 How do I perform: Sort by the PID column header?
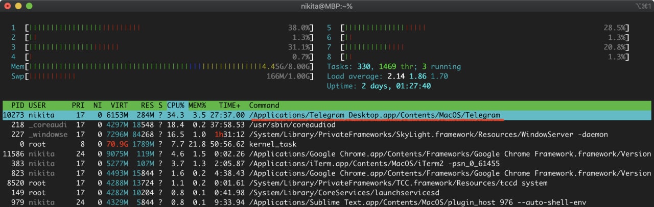click(17, 106)
